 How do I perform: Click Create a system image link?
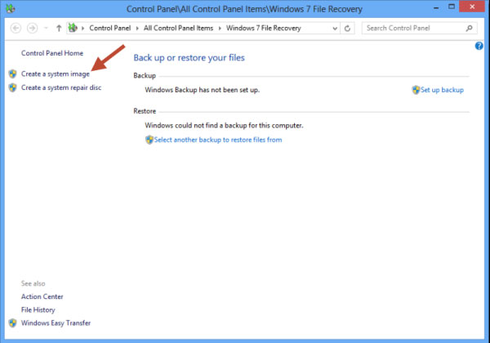pos(56,74)
